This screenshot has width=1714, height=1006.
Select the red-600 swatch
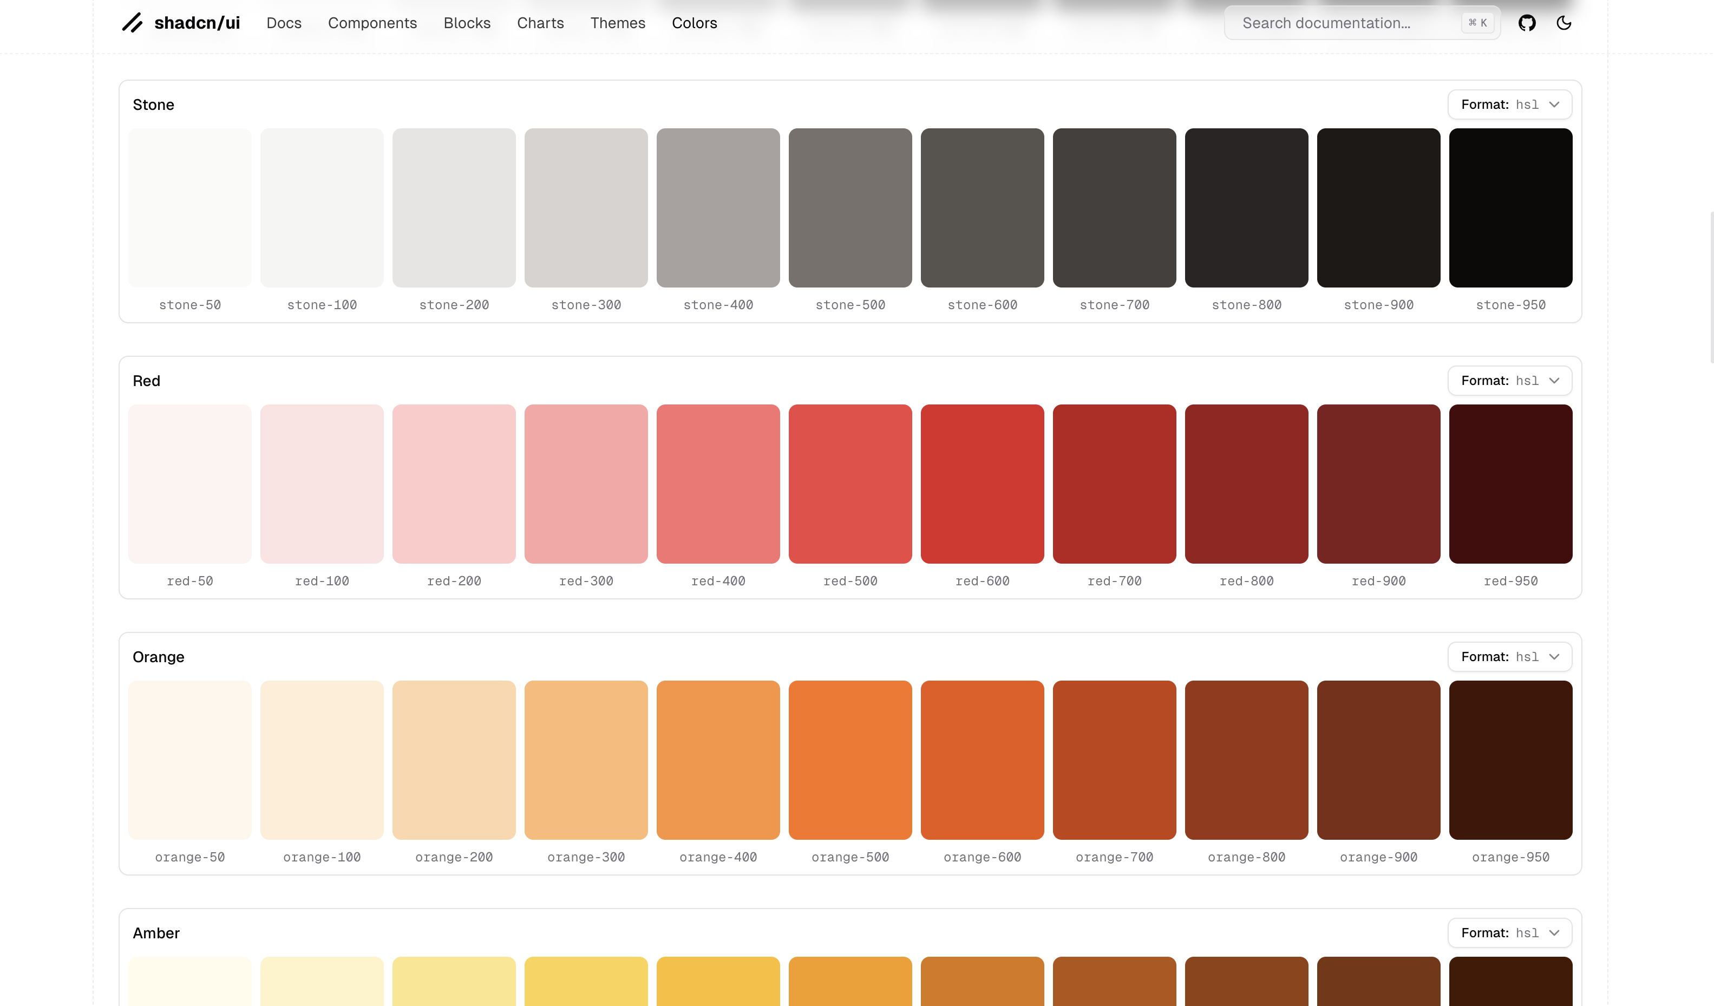(982, 484)
